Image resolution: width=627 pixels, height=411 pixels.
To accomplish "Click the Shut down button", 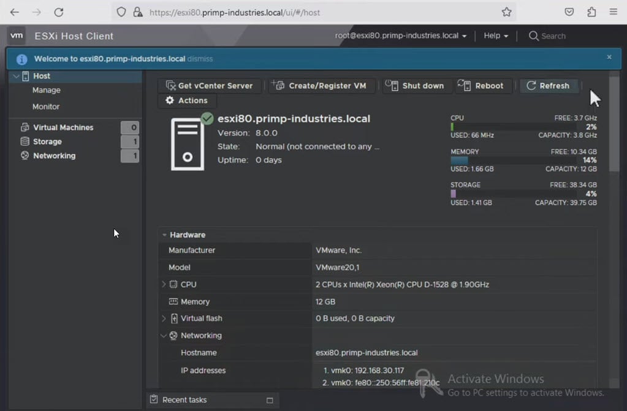I will pos(416,86).
